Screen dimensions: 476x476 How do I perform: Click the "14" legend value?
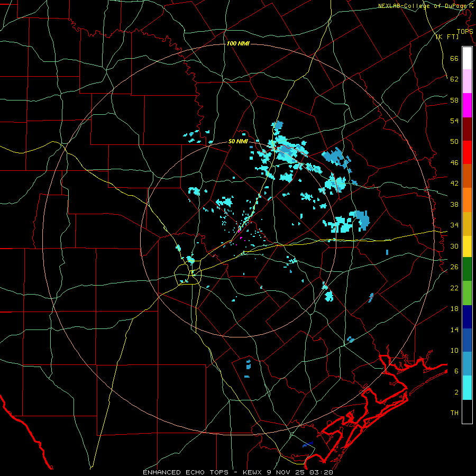pos(454,329)
